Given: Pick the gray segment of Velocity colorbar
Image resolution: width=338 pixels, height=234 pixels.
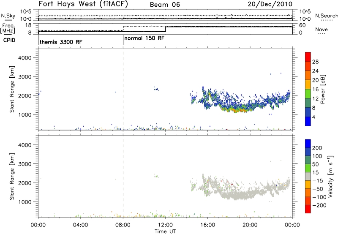Looking at the screenshot, I should pos(308,176).
